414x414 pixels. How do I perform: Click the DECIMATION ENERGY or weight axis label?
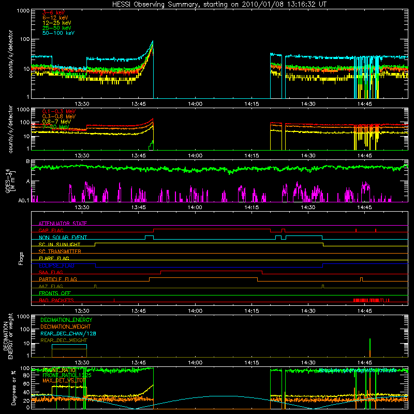pyautogui.click(x=8, y=336)
